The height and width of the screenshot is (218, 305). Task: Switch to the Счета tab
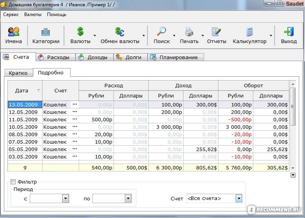(18, 57)
